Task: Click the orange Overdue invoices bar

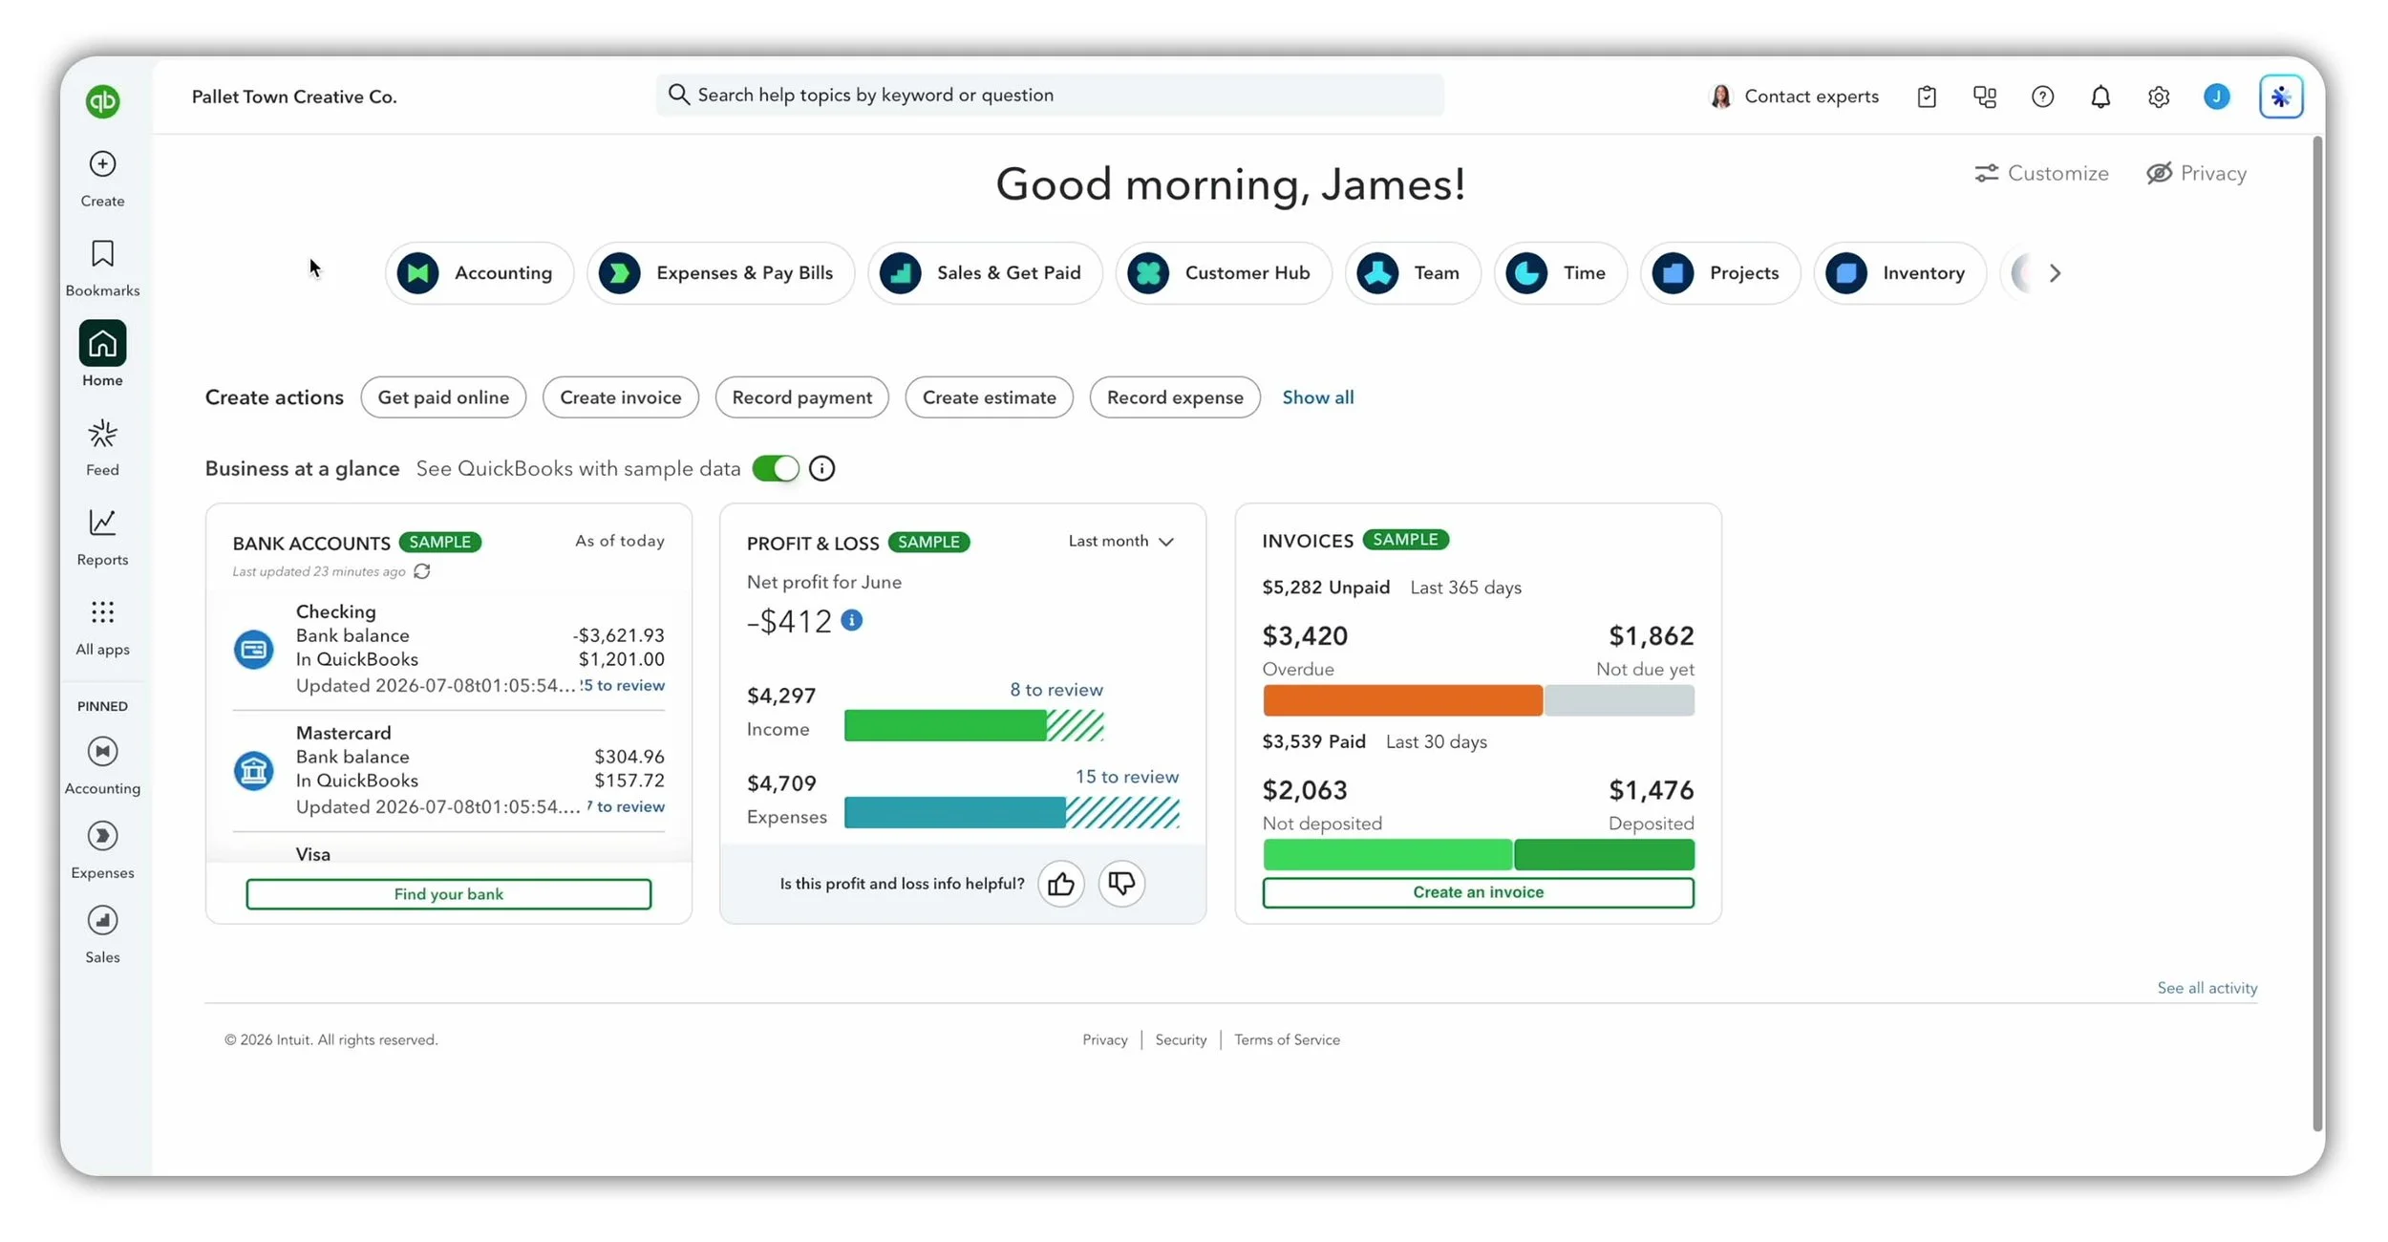Action: [1402, 700]
